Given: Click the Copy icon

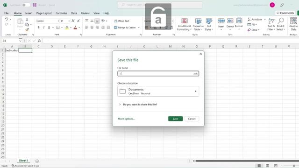Looking at the screenshot, I should [x=27, y=25].
